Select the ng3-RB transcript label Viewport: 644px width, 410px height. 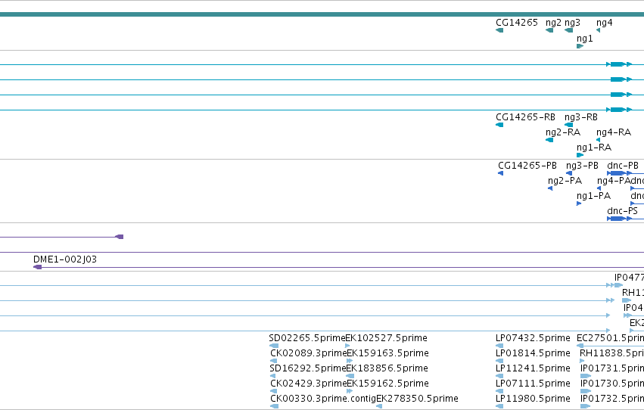coord(580,117)
